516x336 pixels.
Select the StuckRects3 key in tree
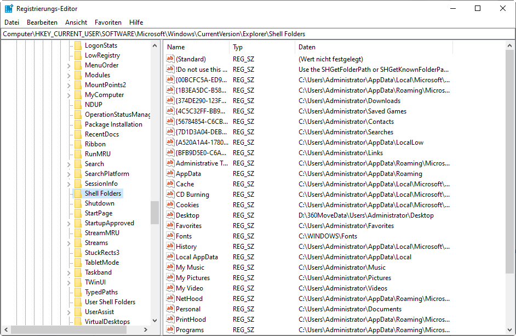(x=102, y=253)
